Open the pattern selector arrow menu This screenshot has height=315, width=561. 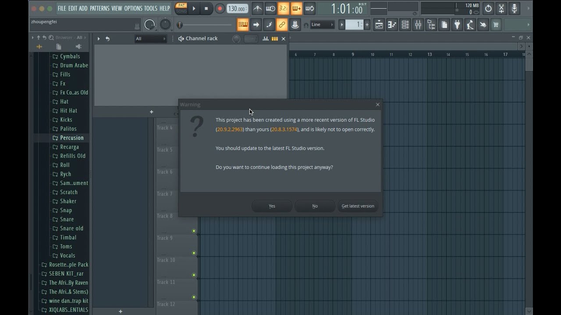click(342, 25)
